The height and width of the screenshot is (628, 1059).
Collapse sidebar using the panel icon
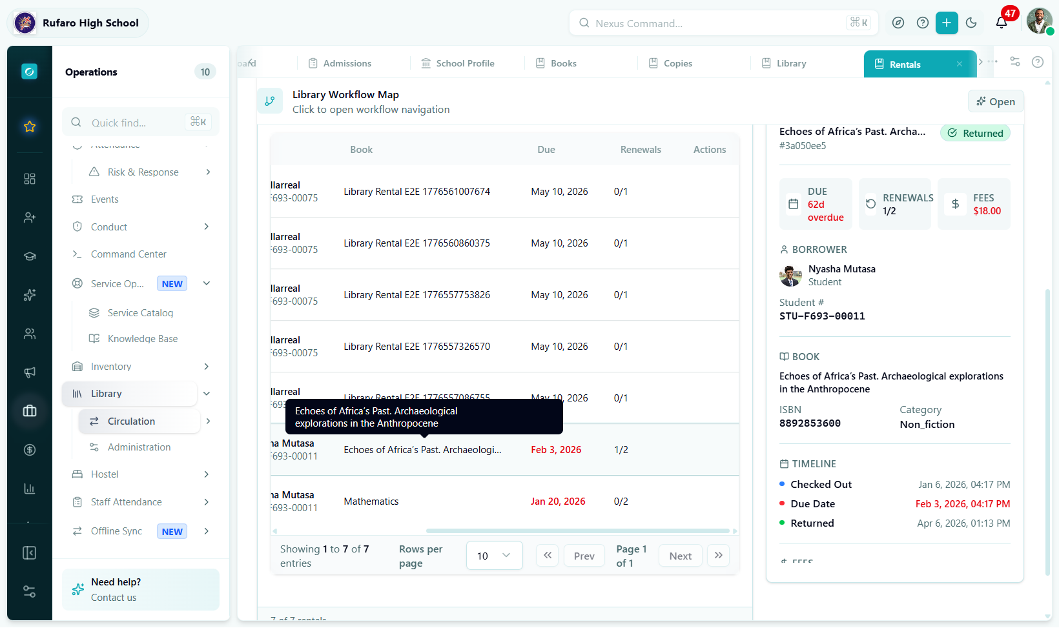tap(30, 553)
